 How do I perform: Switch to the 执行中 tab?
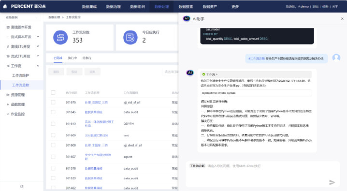pyautogui.click(x=72, y=58)
